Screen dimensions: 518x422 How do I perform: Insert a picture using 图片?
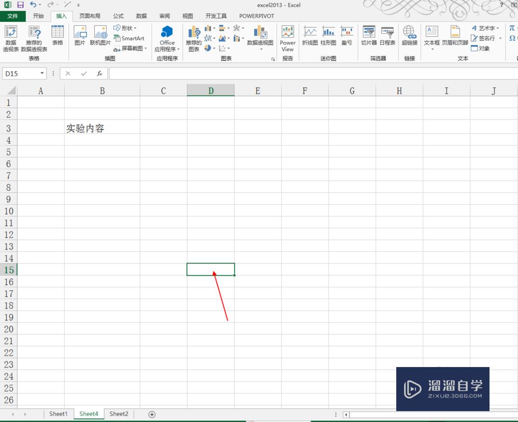(79, 36)
